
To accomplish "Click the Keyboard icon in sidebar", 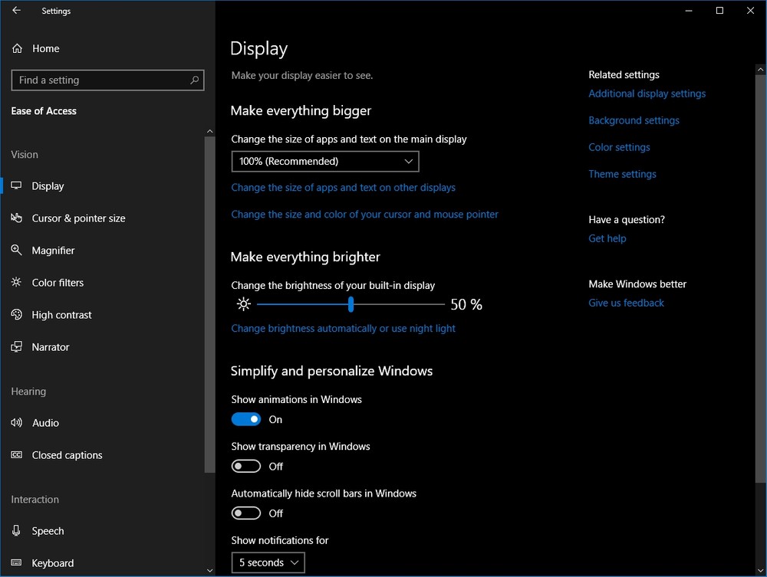I will coord(17,563).
